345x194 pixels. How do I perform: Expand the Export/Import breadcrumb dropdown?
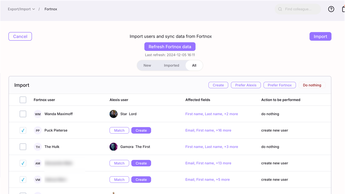pyautogui.click(x=21, y=9)
